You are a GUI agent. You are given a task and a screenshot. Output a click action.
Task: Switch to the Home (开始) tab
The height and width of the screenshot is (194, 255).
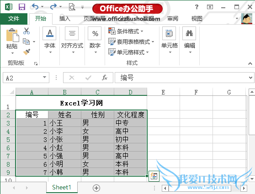[x=41, y=19]
